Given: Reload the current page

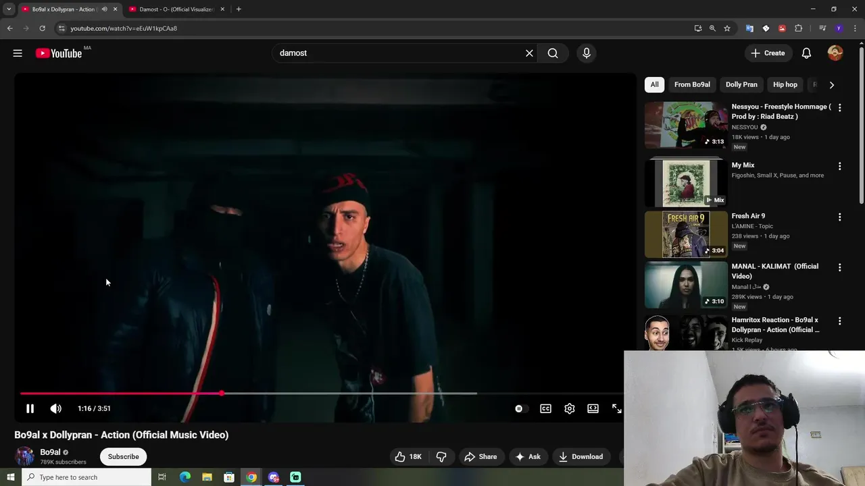Looking at the screenshot, I should tap(42, 28).
